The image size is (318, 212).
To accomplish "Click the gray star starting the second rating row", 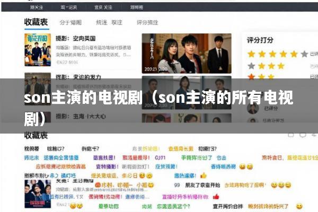I will [x=251, y=66].
